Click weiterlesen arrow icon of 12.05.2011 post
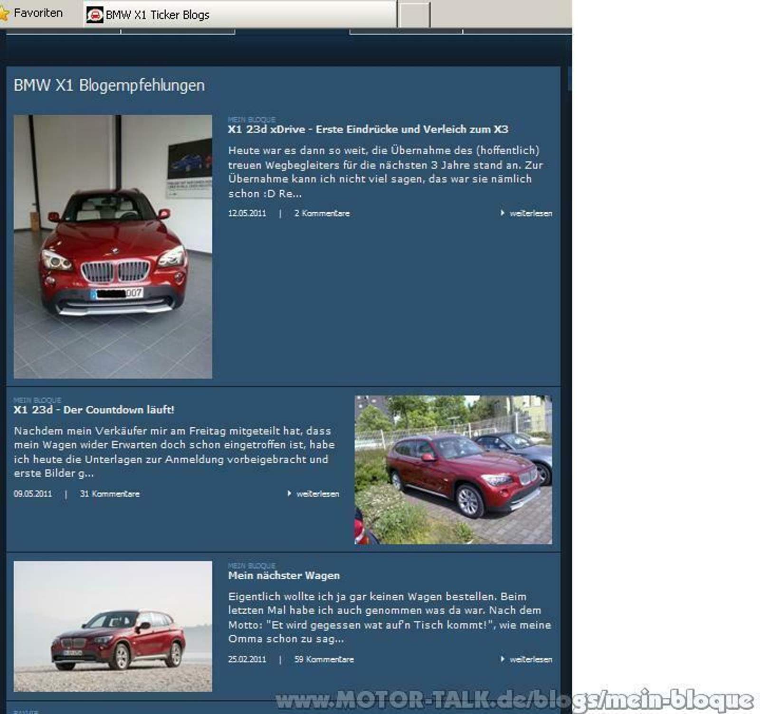The width and height of the screenshot is (760, 714). click(502, 213)
